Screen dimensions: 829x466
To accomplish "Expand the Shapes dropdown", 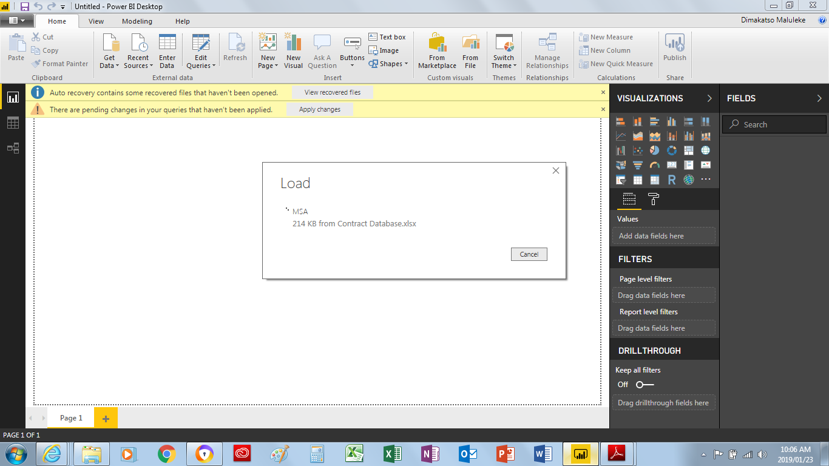I will point(388,64).
